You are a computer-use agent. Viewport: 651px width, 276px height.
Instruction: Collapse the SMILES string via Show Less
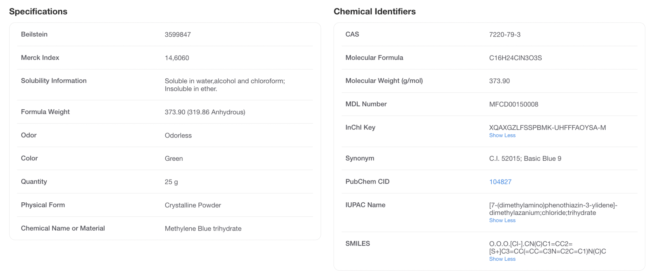(x=502, y=259)
